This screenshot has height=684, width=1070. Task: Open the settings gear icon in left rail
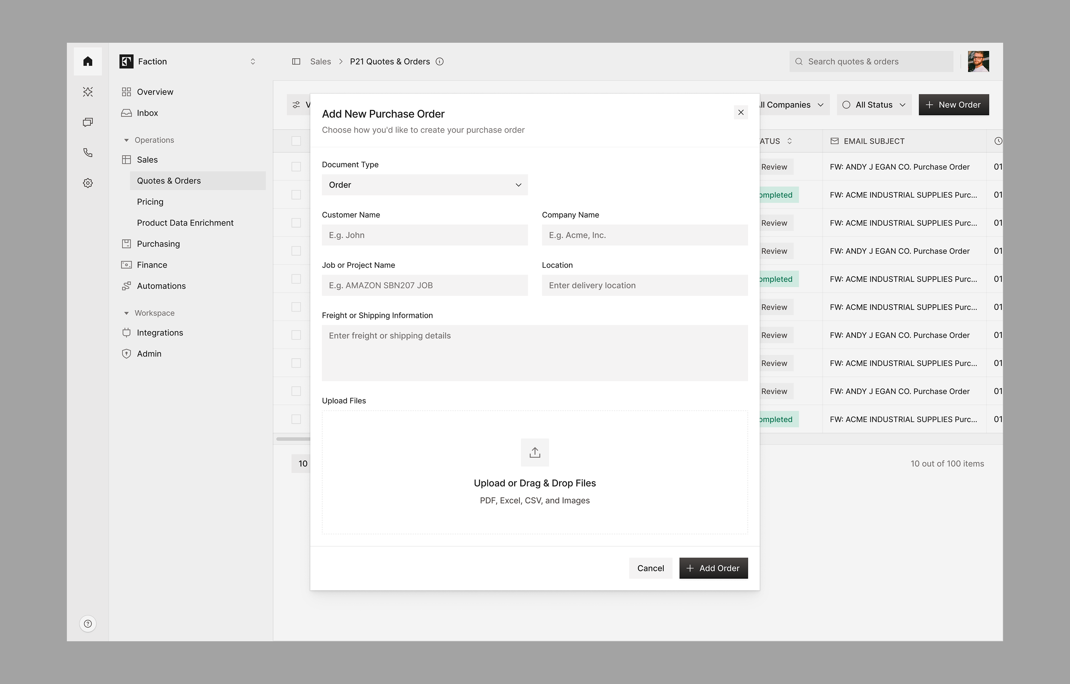[88, 183]
